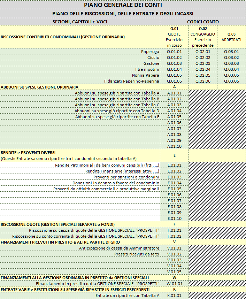
Task: Select Proventi per sanzioni a condomini row
Action: tap(80, 177)
